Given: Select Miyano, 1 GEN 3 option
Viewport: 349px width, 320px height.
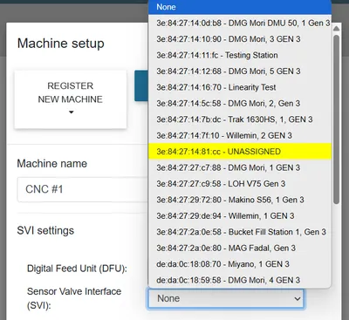Looking at the screenshot, I should pyautogui.click(x=240, y=264).
